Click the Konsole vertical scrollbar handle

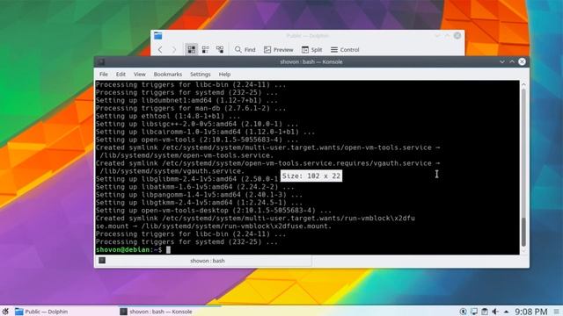click(523, 232)
